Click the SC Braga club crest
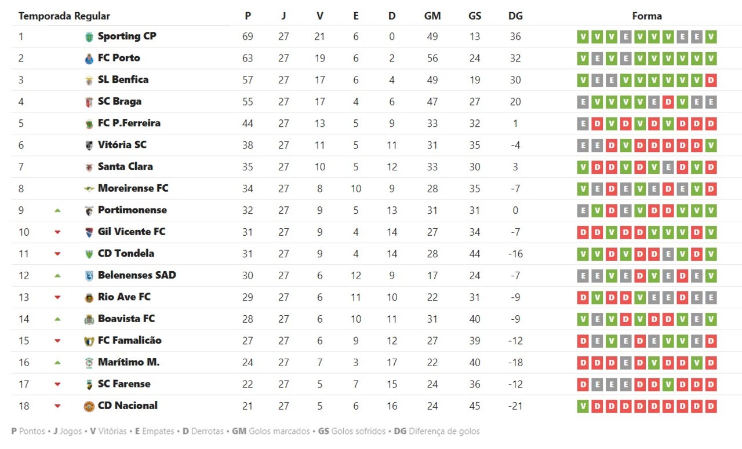The image size is (742, 449). pos(89,102)
